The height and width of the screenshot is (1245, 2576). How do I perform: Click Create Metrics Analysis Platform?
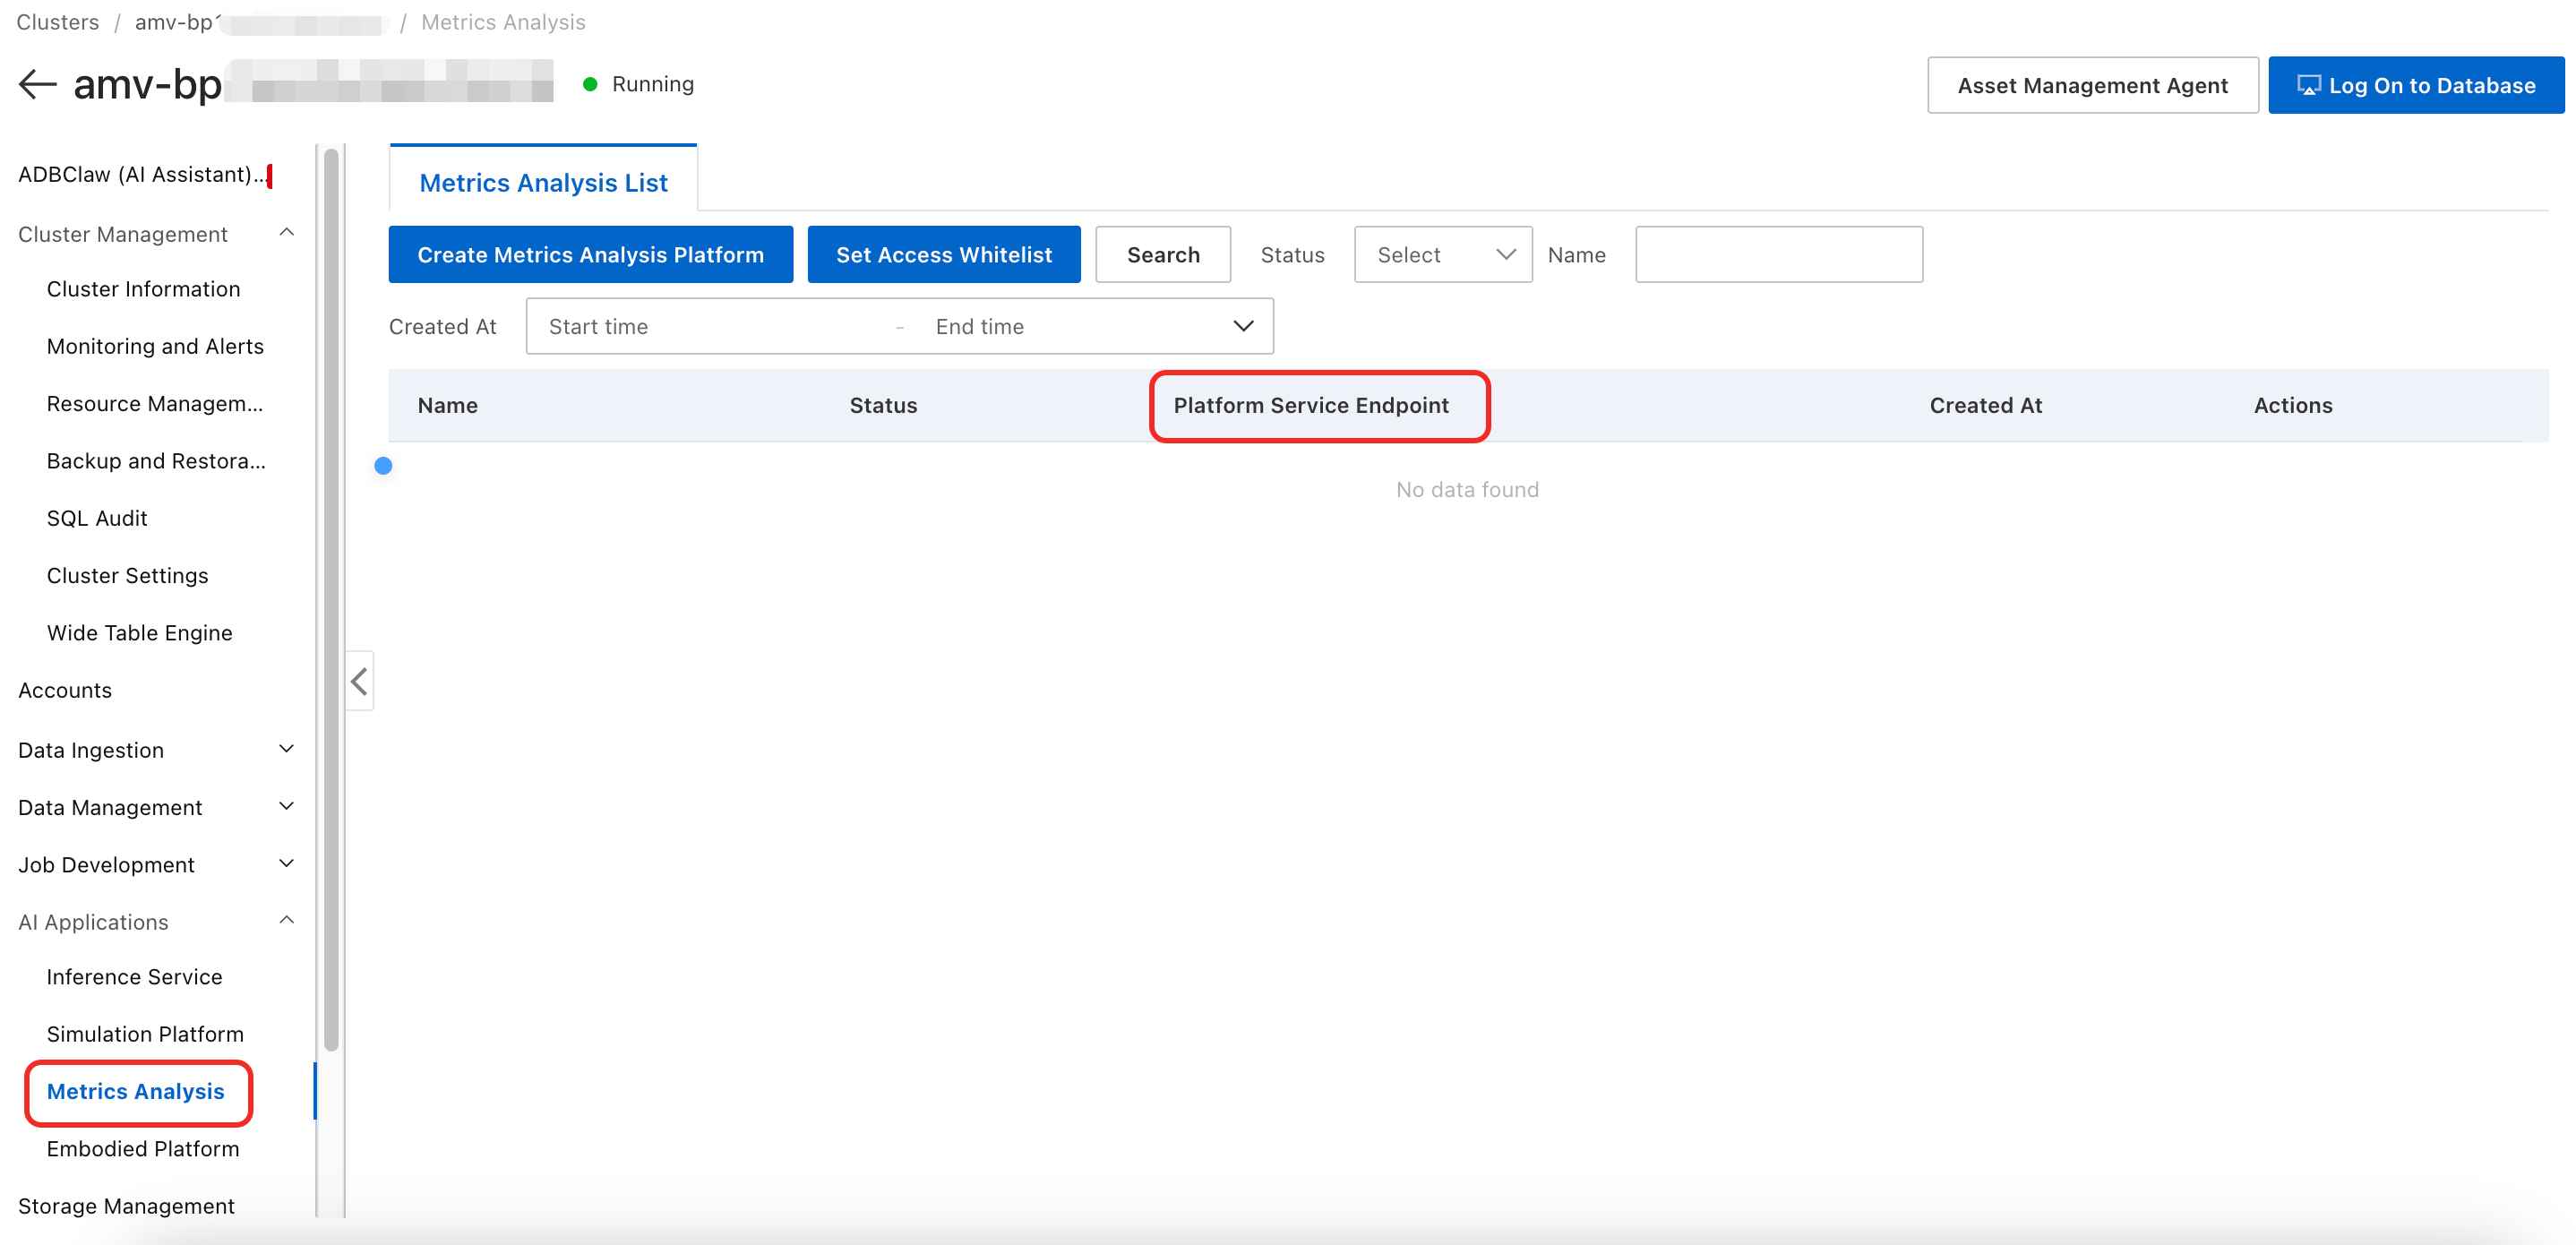click(590, 255)
